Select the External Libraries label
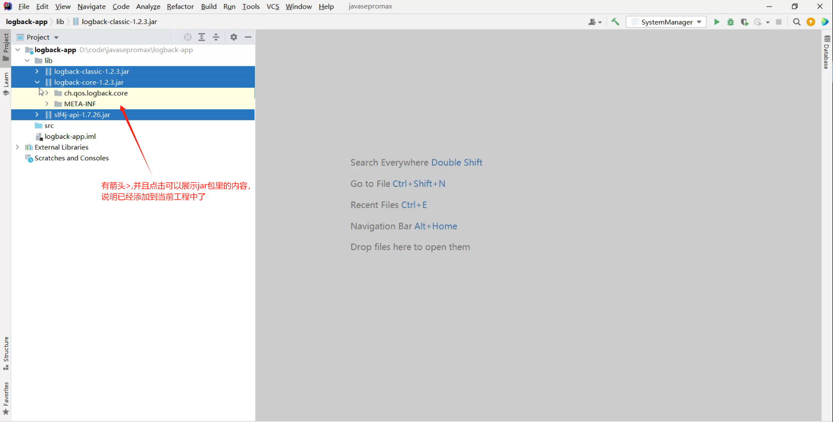This screenshot has width=833, height=422. click(61, 147)
